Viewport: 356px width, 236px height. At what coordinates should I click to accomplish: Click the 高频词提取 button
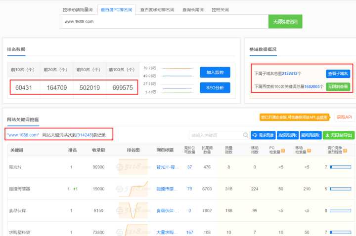click(x=287, y=135)
